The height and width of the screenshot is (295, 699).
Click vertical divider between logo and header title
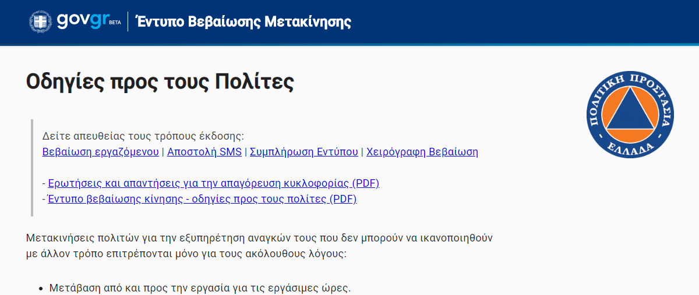[128, 22]
